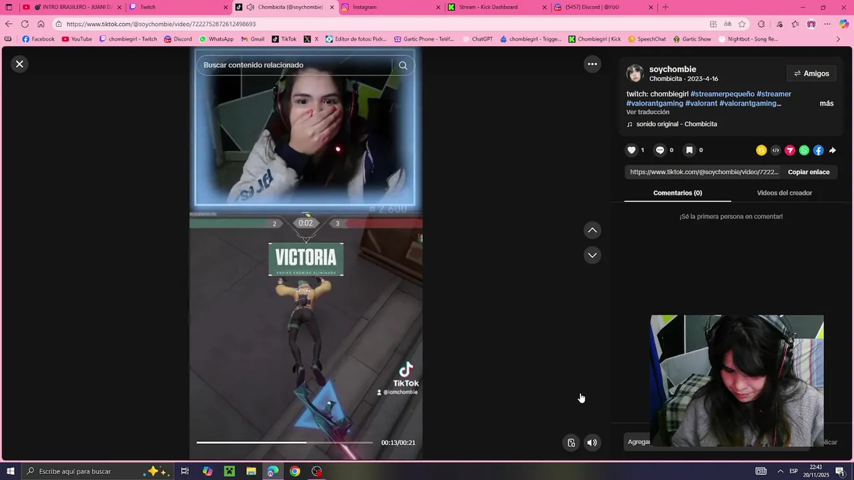Open more share options arrow
The image size is (854, 480).
(x=832, y=150)
